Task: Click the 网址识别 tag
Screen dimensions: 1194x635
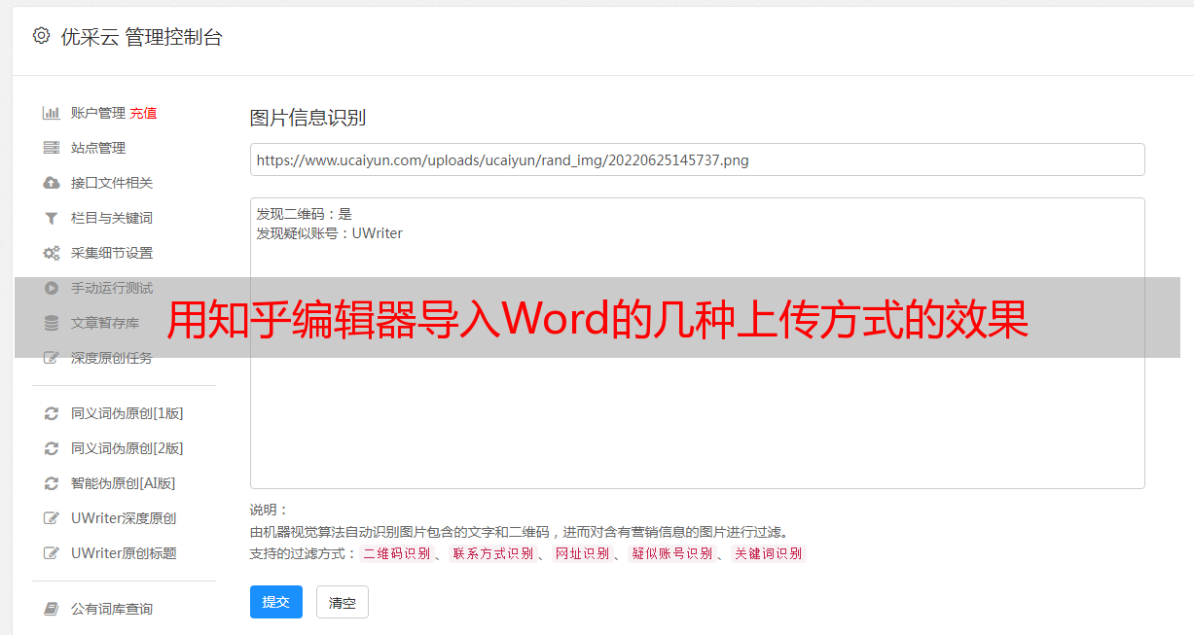Action: [582, 553]
